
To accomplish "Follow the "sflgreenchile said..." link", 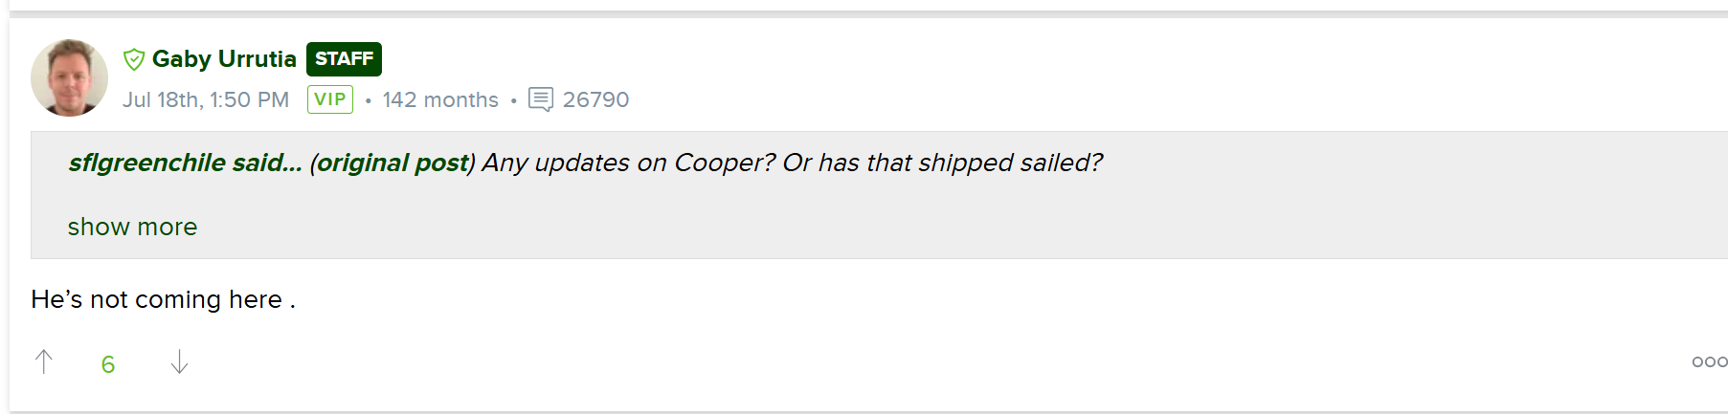I will pyautogui.click(x=185, y=163).
